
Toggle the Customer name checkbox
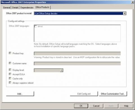pyautogui.click(x=10, y=63)
